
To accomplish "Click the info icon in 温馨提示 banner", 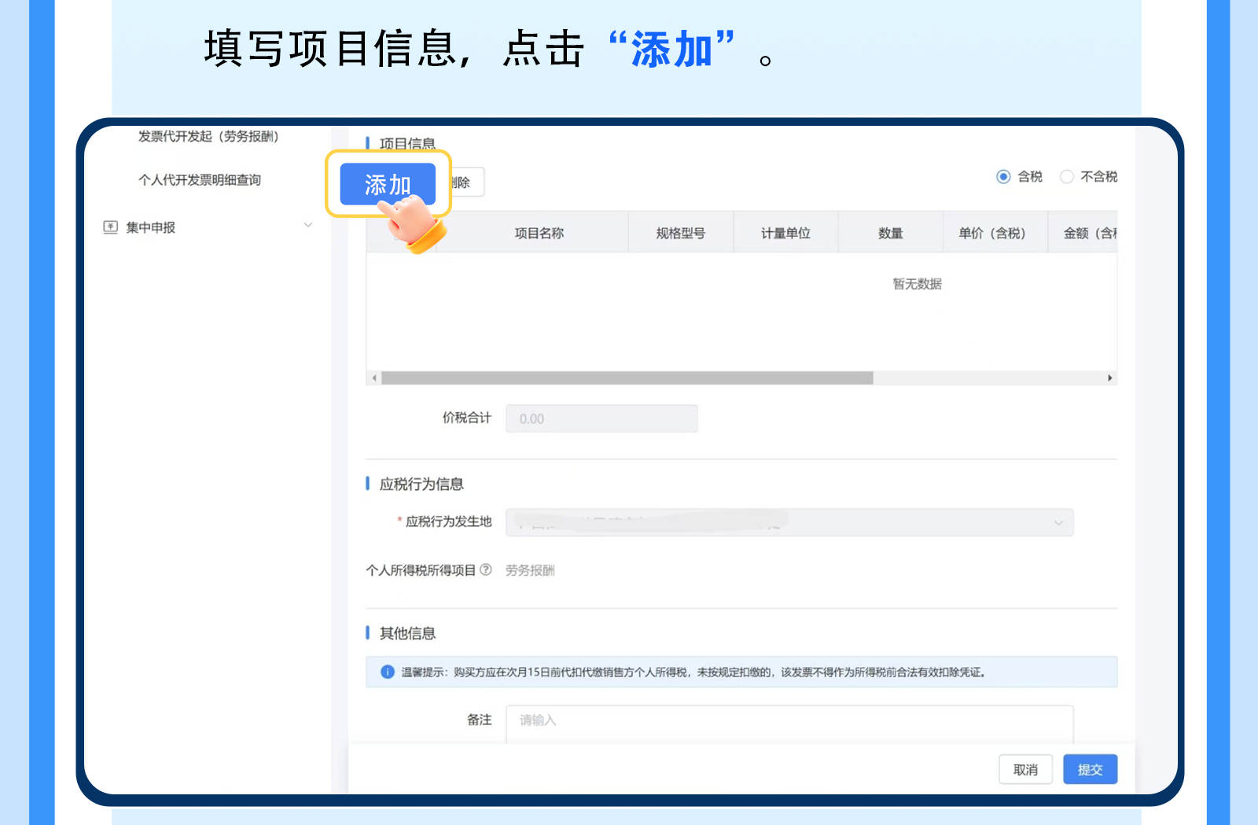I will tap(387, 672).
